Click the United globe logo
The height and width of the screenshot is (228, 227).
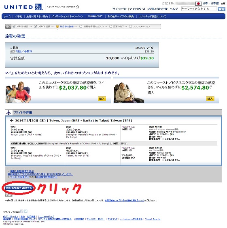(38, 7)
